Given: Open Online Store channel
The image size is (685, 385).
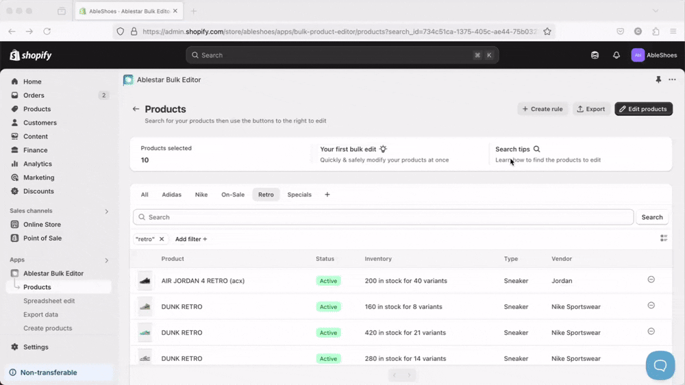Looking at the screenshot, I should click(42, 224).
